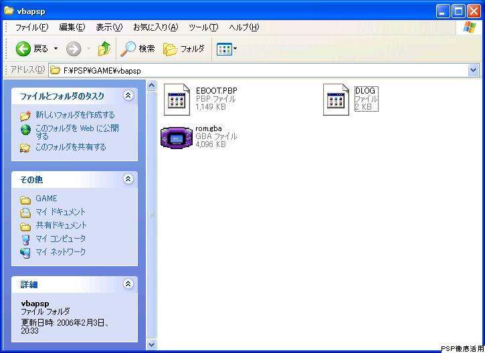
Task: Click the 共有ドキュメント folder icon
Action: [25, 227]
